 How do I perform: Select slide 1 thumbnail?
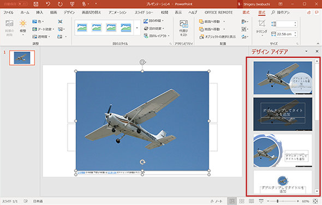22,58
